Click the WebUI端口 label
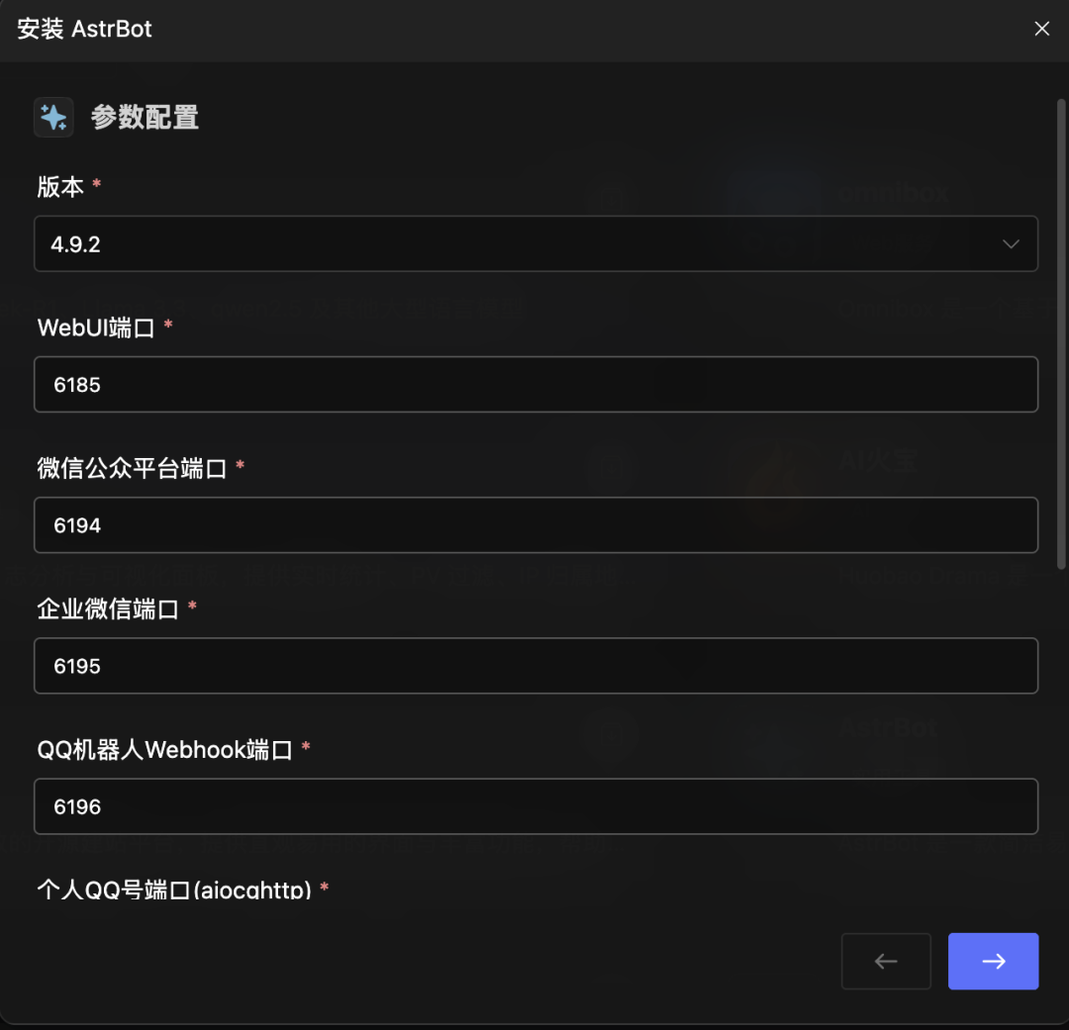1069x1030 pixels. [96, 328]
